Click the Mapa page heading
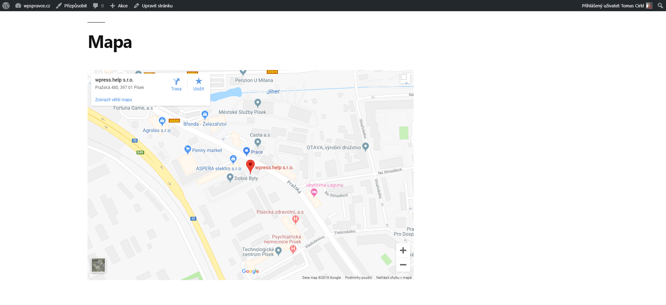This screenshot has height=305, width=666. (x=110, y=42)
